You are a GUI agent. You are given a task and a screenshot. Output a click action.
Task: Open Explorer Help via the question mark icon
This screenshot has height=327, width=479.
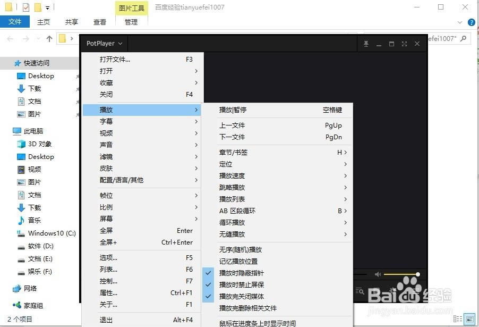click(x=472, y=22)
